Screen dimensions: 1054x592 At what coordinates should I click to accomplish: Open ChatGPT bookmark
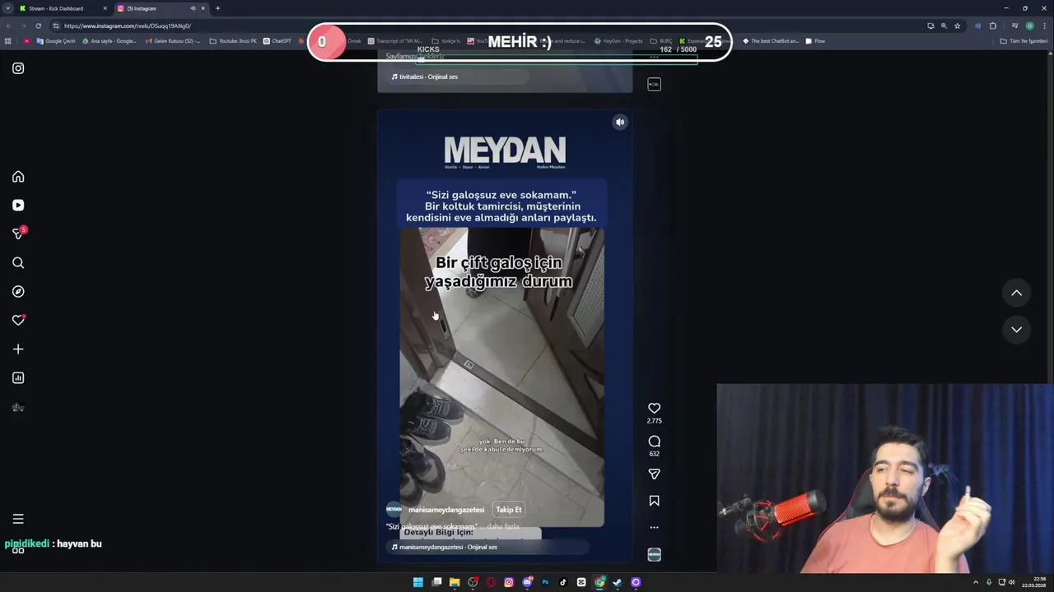[277, 41]
